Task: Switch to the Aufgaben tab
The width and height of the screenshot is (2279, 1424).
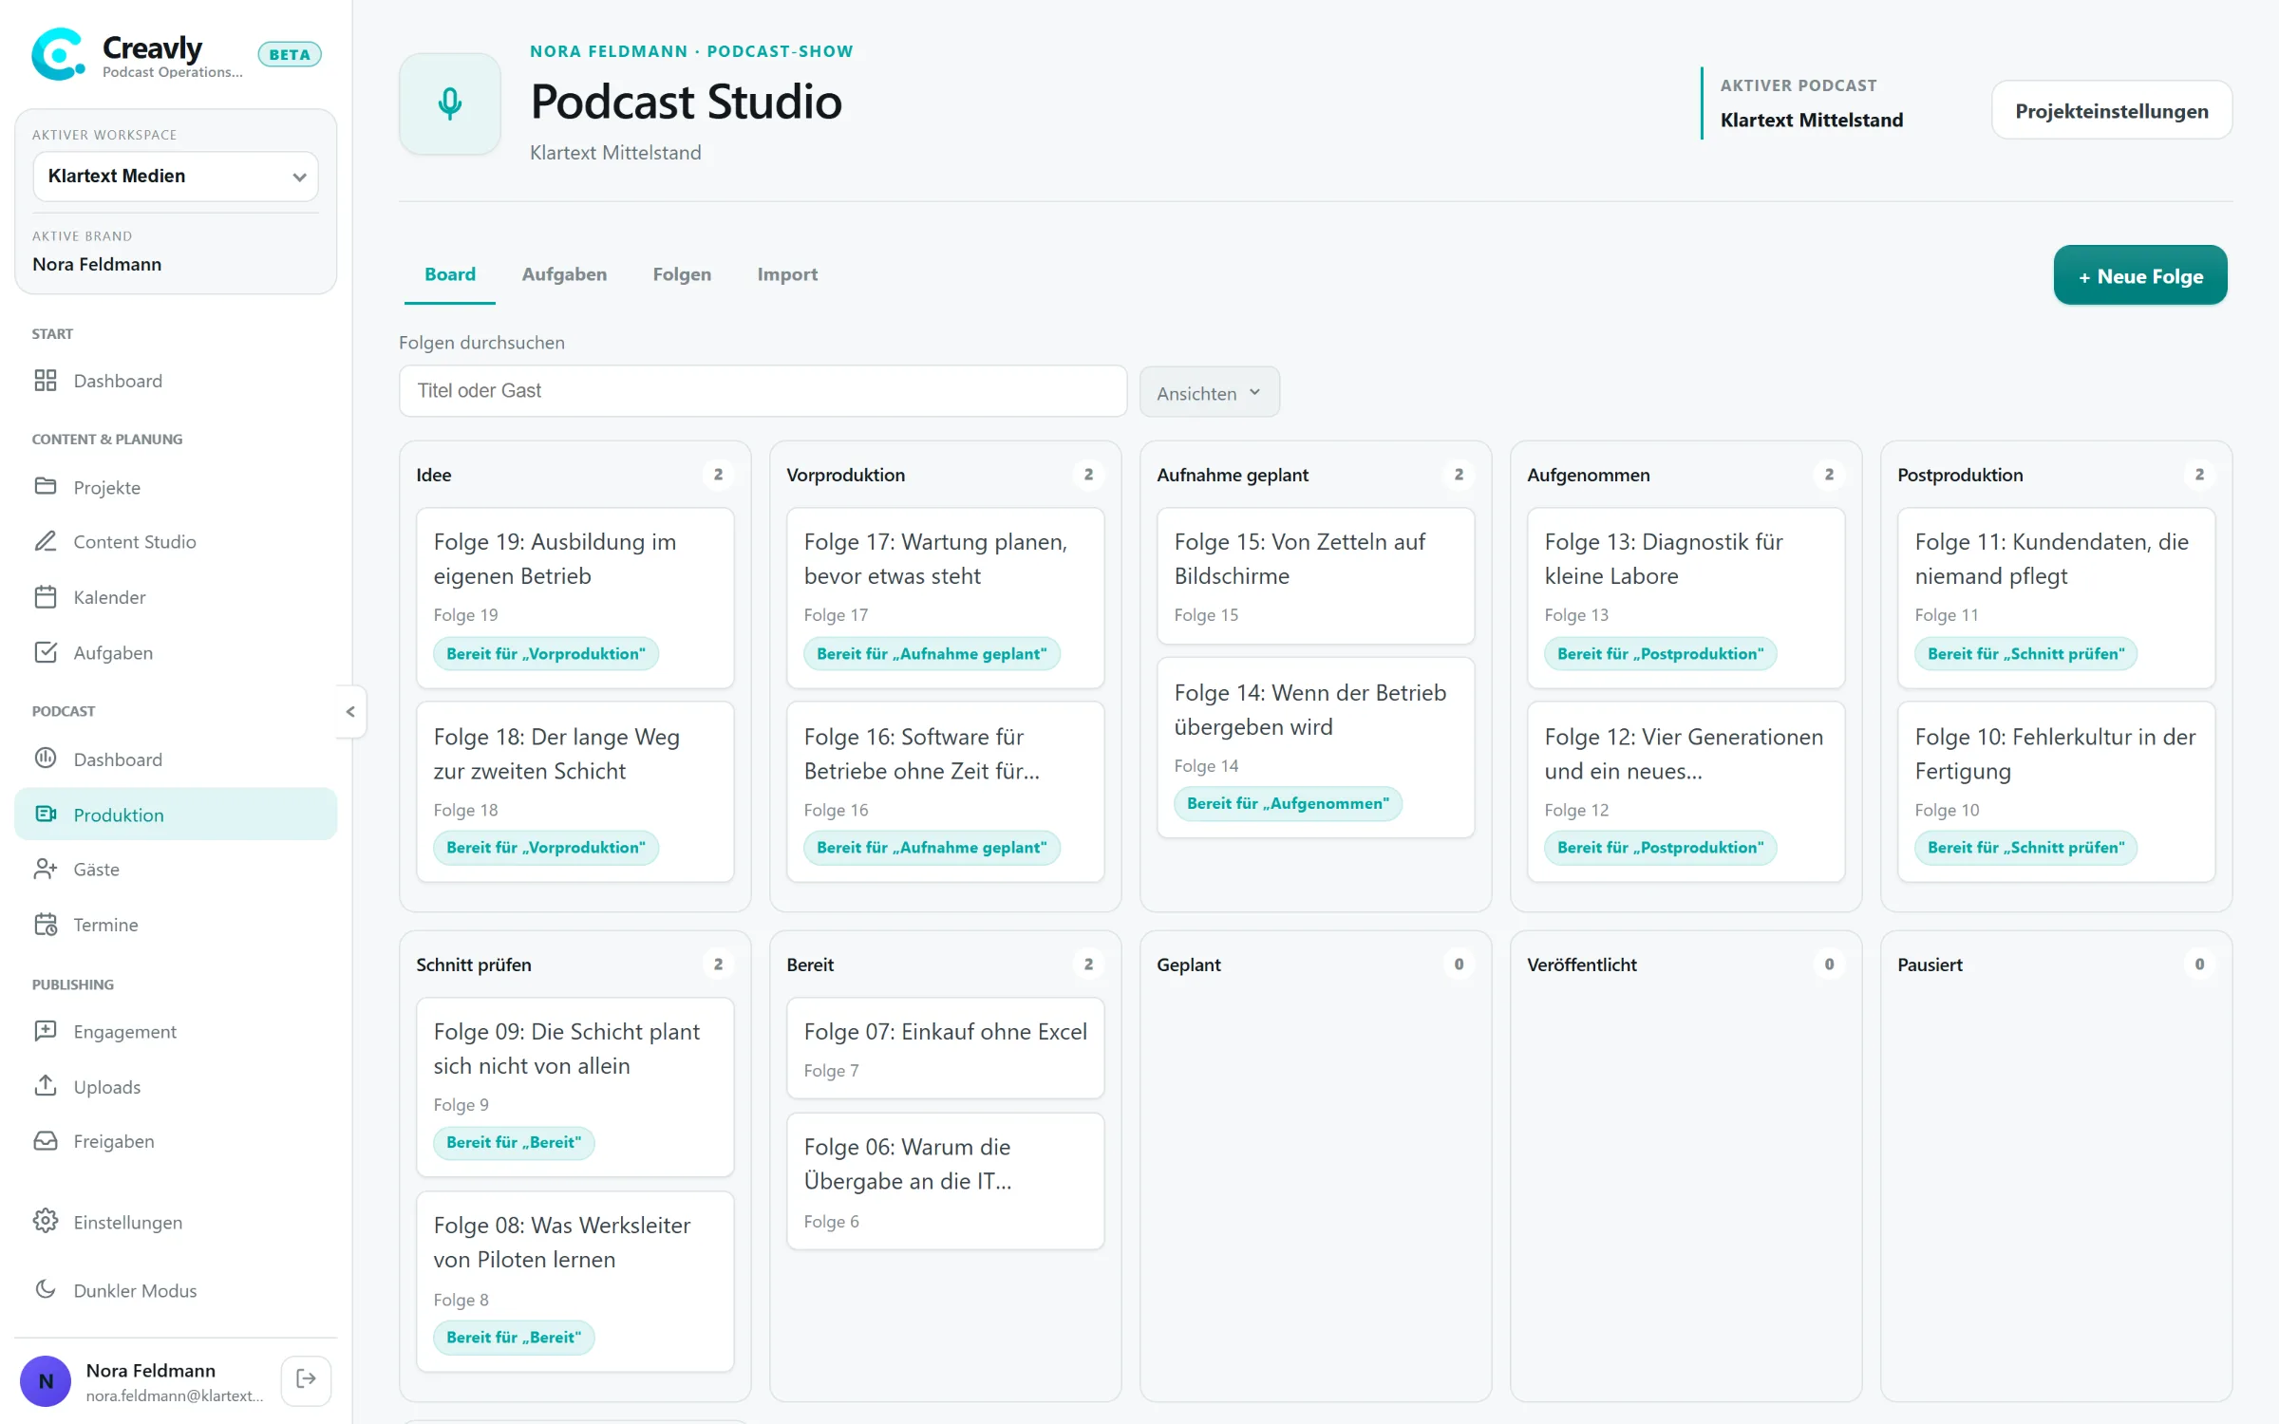Action: [564, 274]
